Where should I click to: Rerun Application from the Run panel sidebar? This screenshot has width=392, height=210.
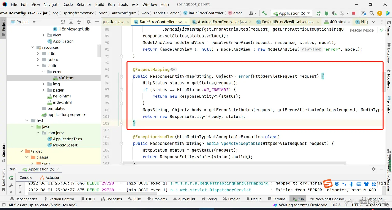coord(11,178)
